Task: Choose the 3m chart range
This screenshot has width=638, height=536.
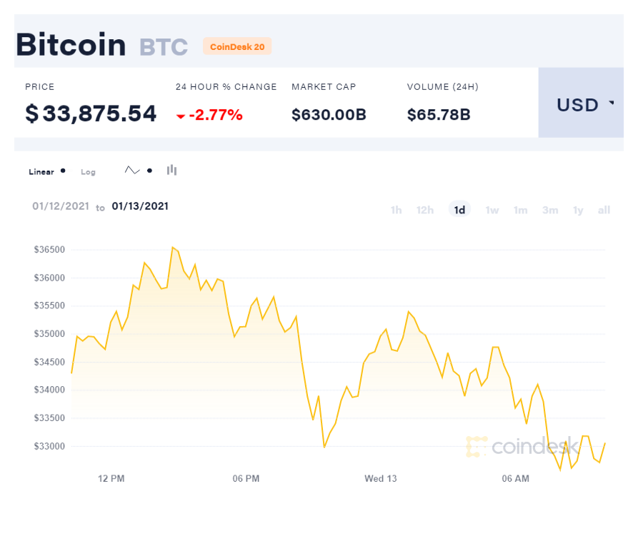Action: point(550,210)
